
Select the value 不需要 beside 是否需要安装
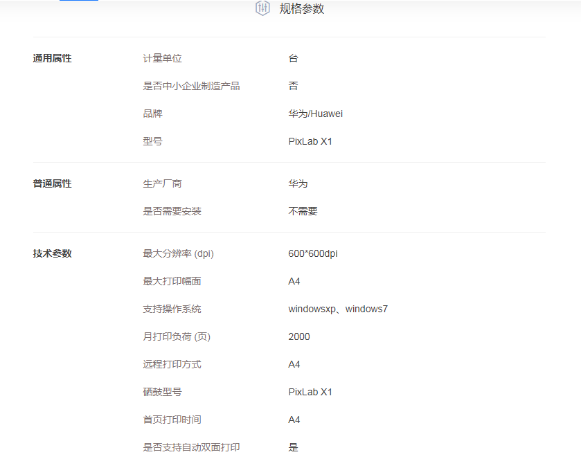[x=303, y=211]
